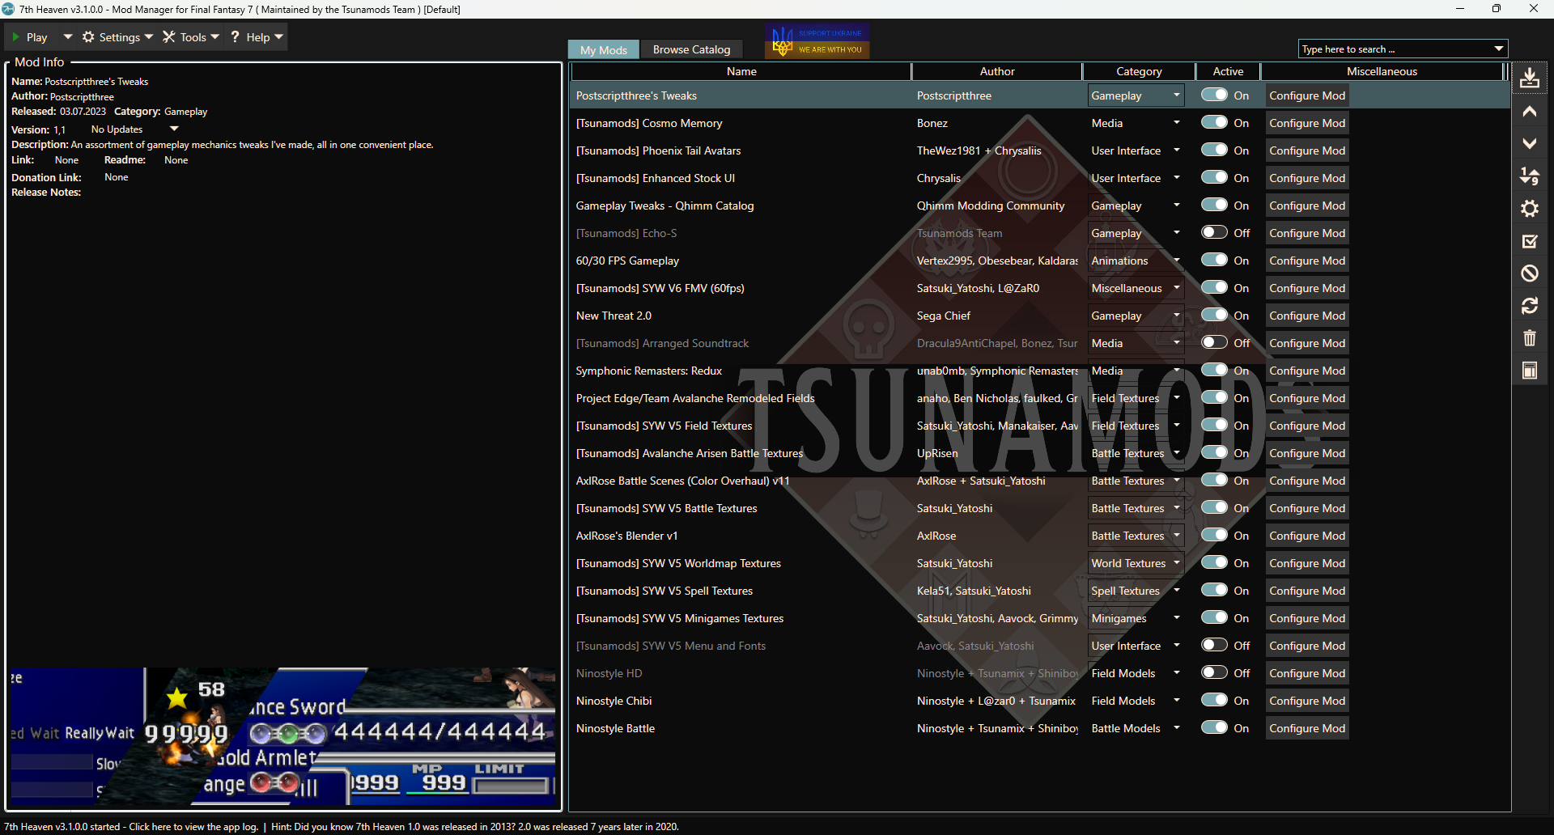
Task: Click the green Play arrow icon
Action: (15, 37)
